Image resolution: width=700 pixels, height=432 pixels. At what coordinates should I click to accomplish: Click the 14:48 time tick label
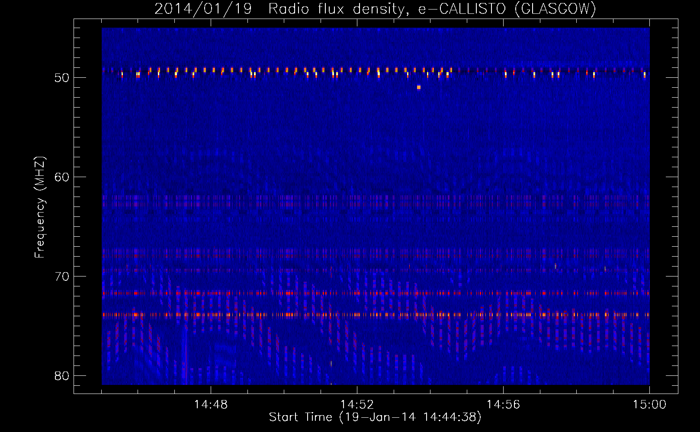tap(211, 405)
